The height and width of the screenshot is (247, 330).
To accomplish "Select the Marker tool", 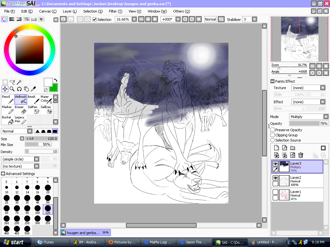I will pyautogui.click(x=8, y=110).
